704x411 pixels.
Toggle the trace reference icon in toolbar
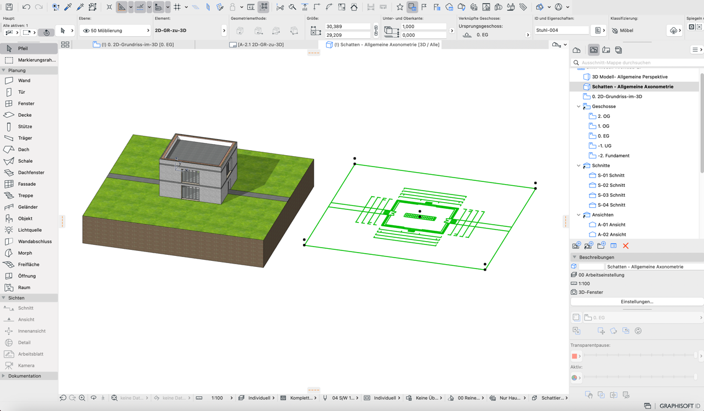(x=412, y=7)
